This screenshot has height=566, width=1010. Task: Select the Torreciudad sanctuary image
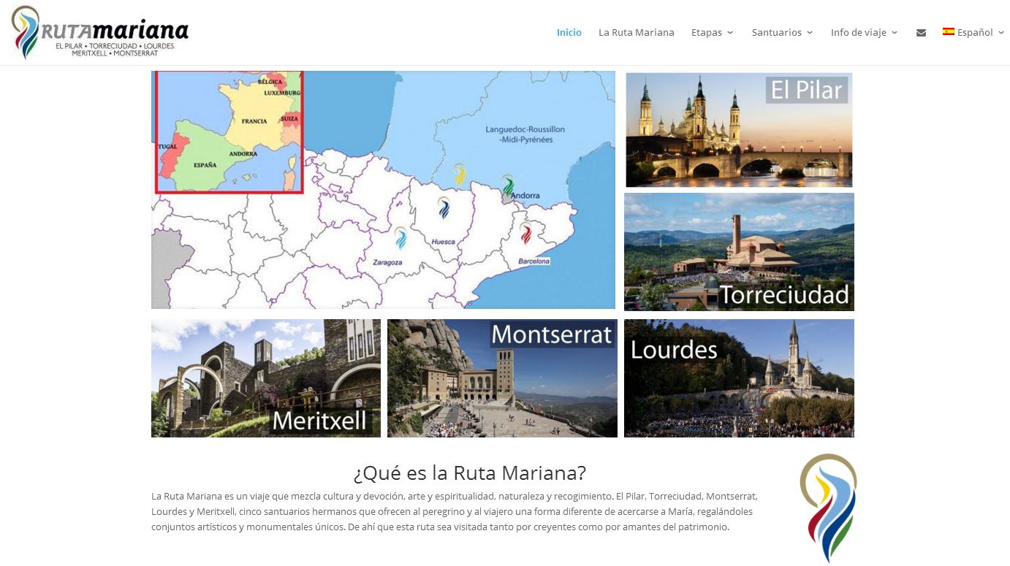coord(738,252)
